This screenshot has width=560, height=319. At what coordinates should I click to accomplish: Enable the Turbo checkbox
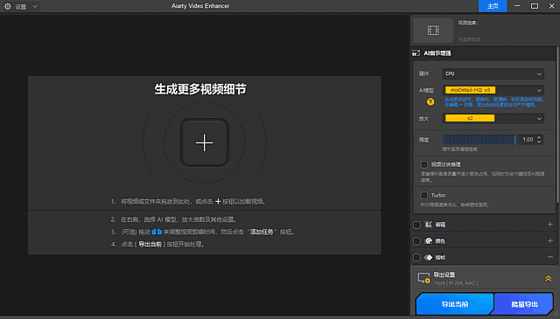coord(423,195)
